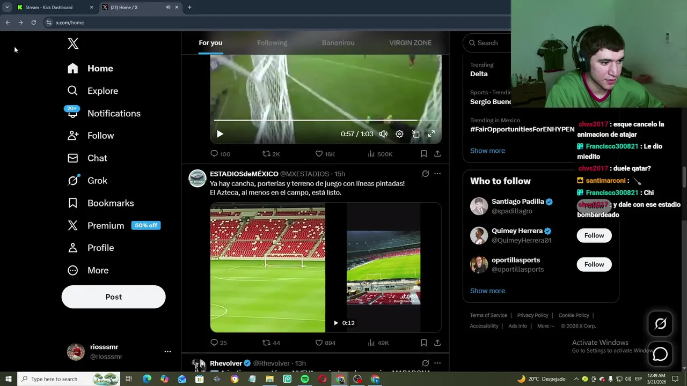Open the Terms of Service link

pos(488,315)
